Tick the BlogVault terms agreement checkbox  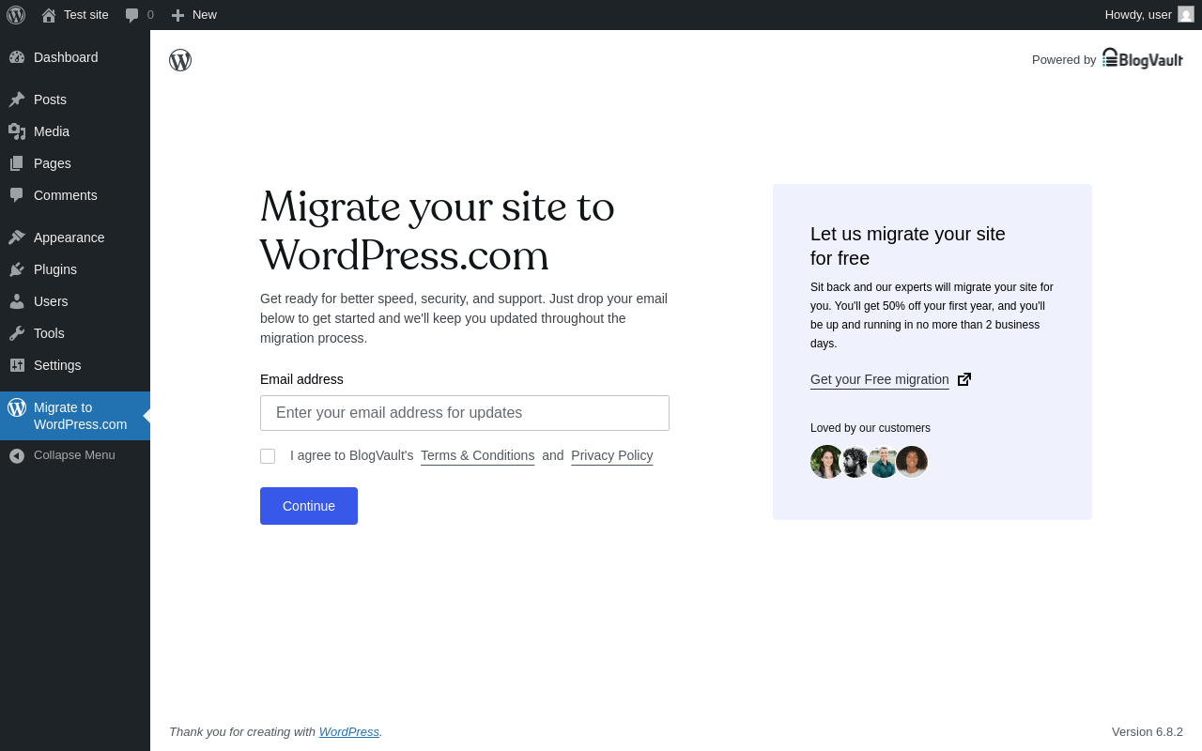click(x=268, y=456)
